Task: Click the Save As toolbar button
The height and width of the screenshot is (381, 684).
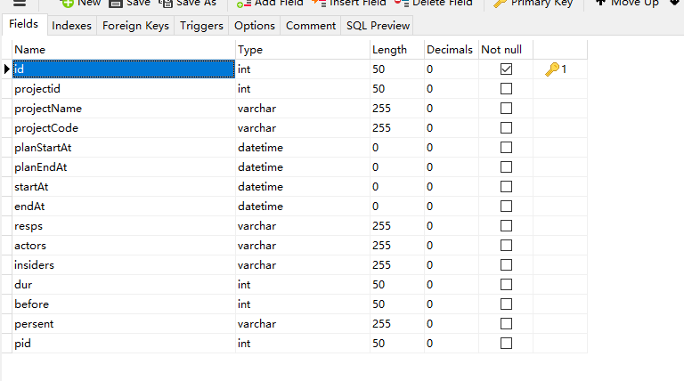Action: click(188, 3)
